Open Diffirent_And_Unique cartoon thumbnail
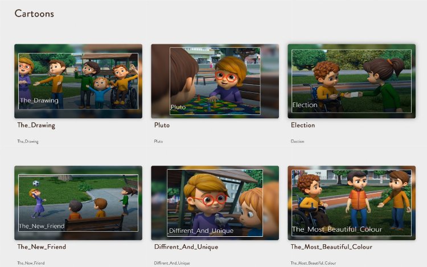 pyautogui.click(x=215, y=203)
